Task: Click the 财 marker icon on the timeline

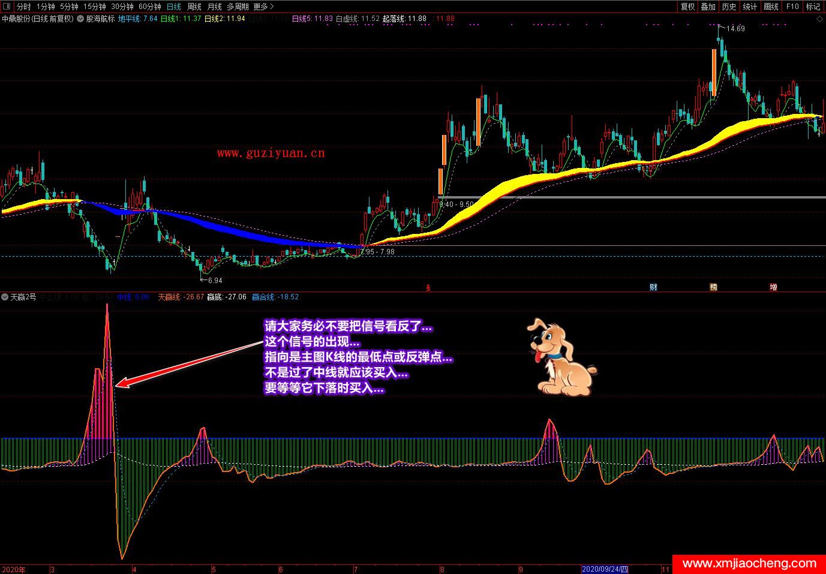Action: (653, 287)
